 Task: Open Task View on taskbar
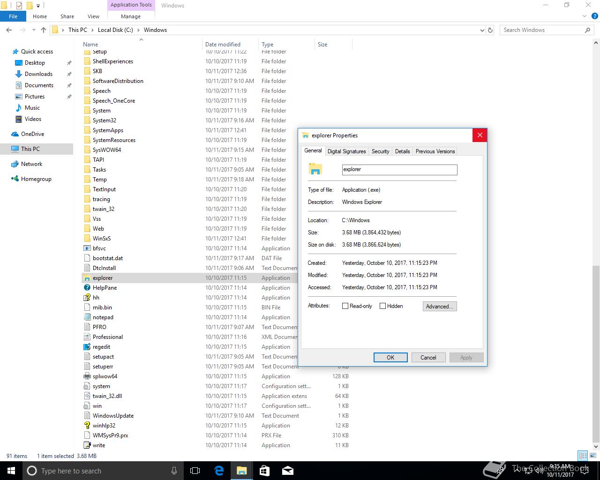pos(195,471)
